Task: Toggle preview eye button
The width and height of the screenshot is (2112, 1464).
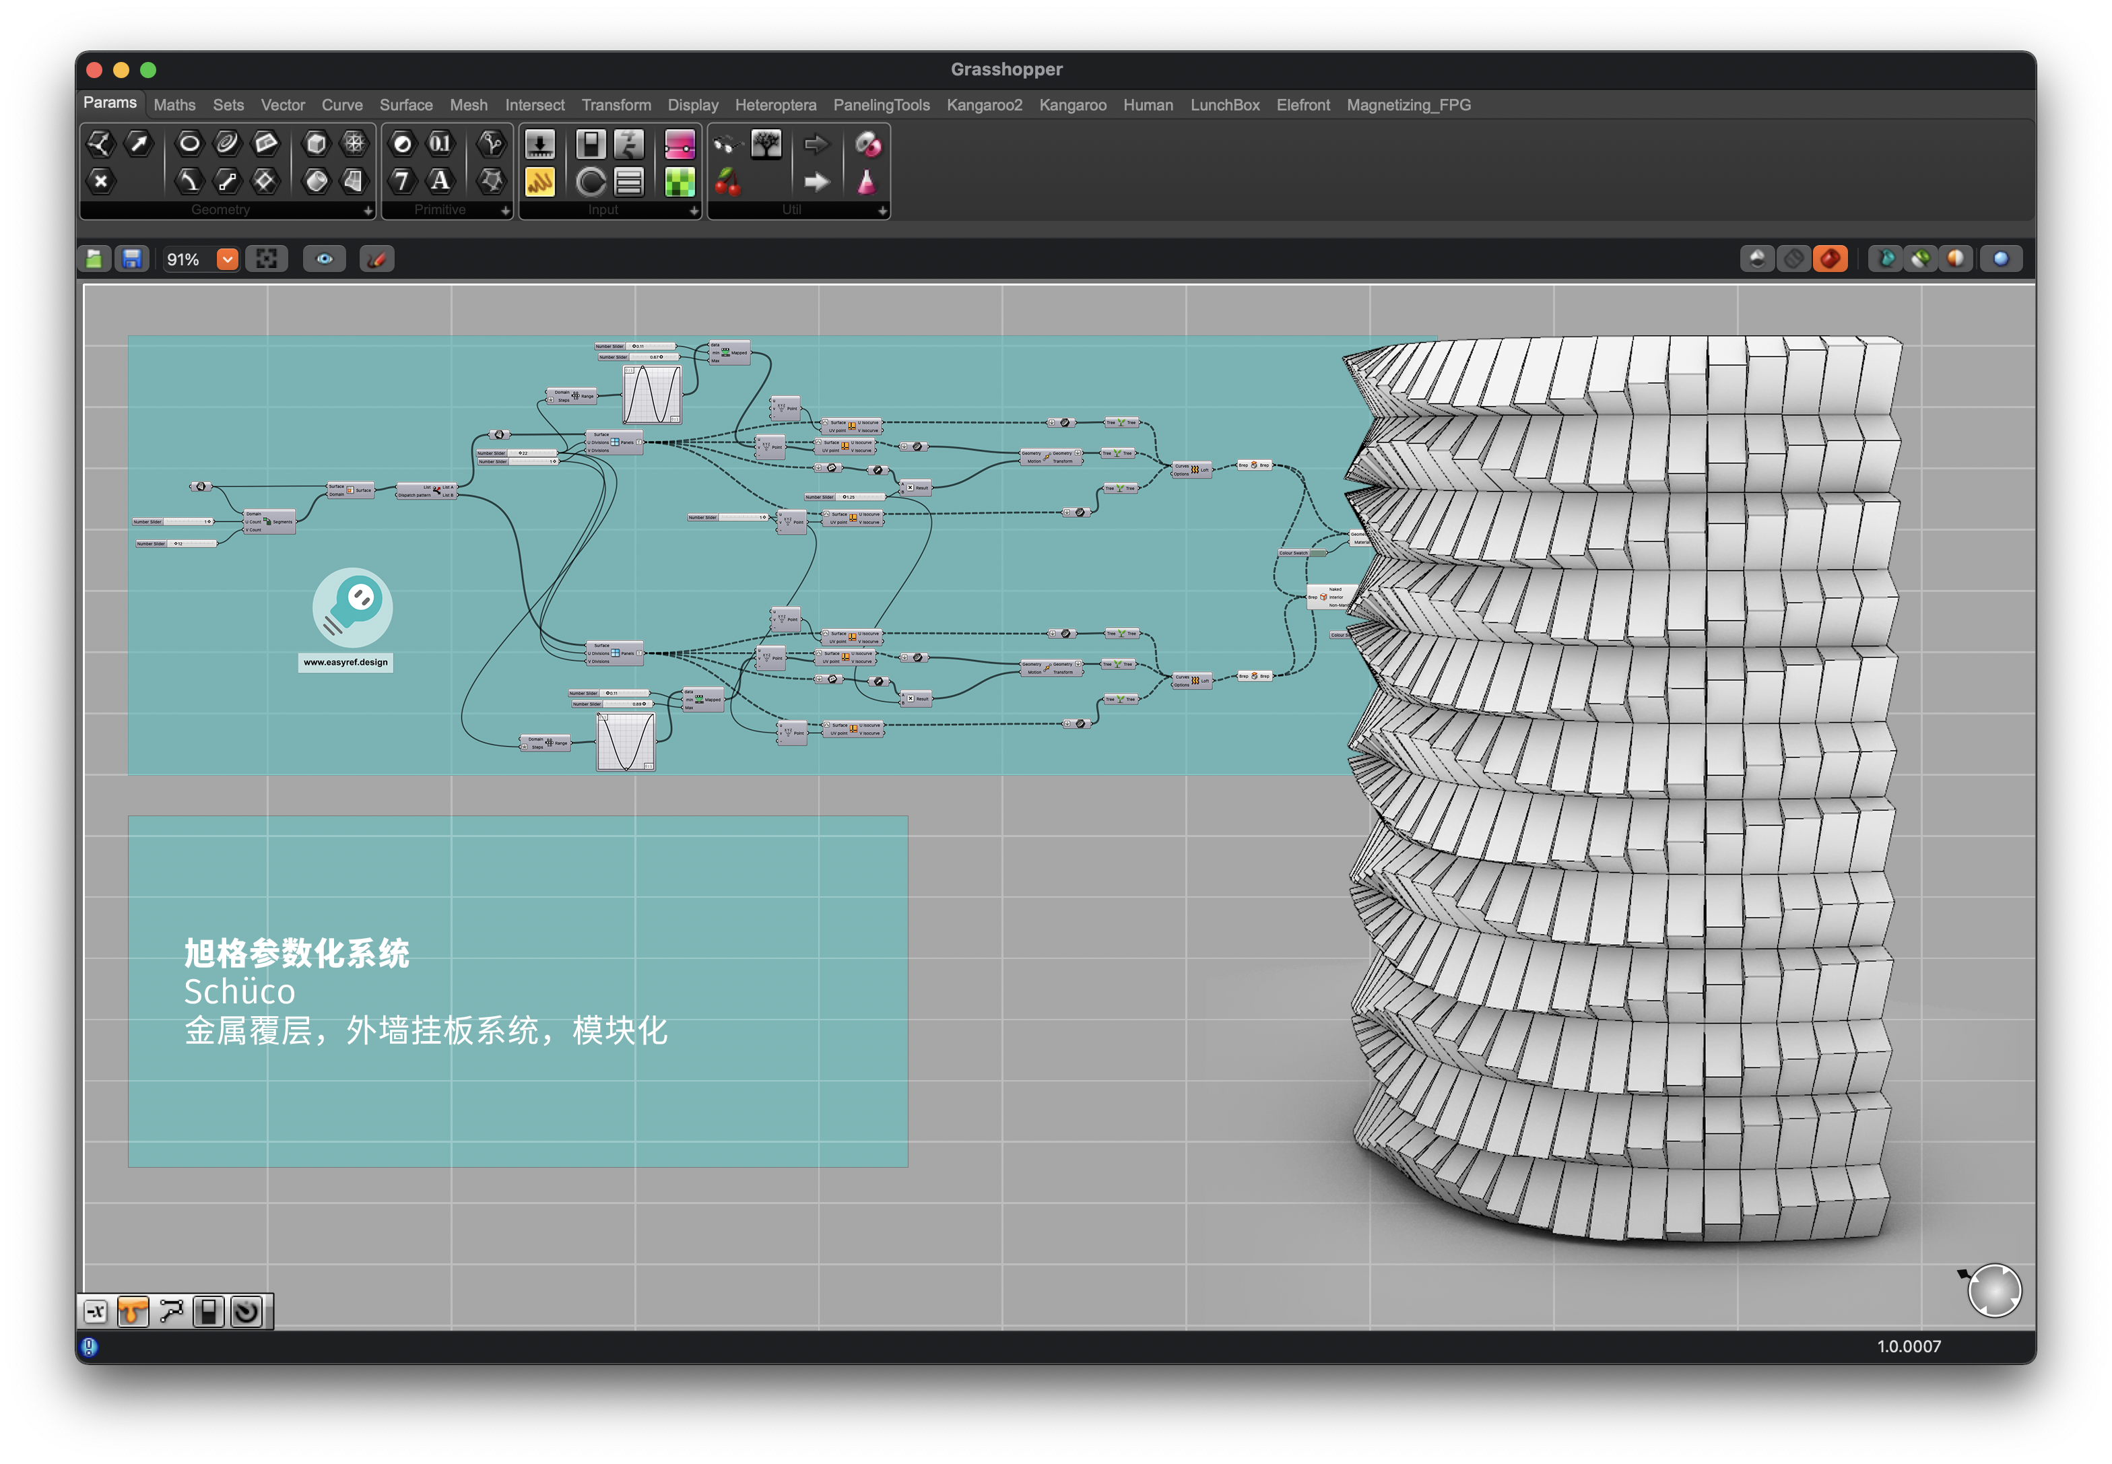Action: point(324,259)
